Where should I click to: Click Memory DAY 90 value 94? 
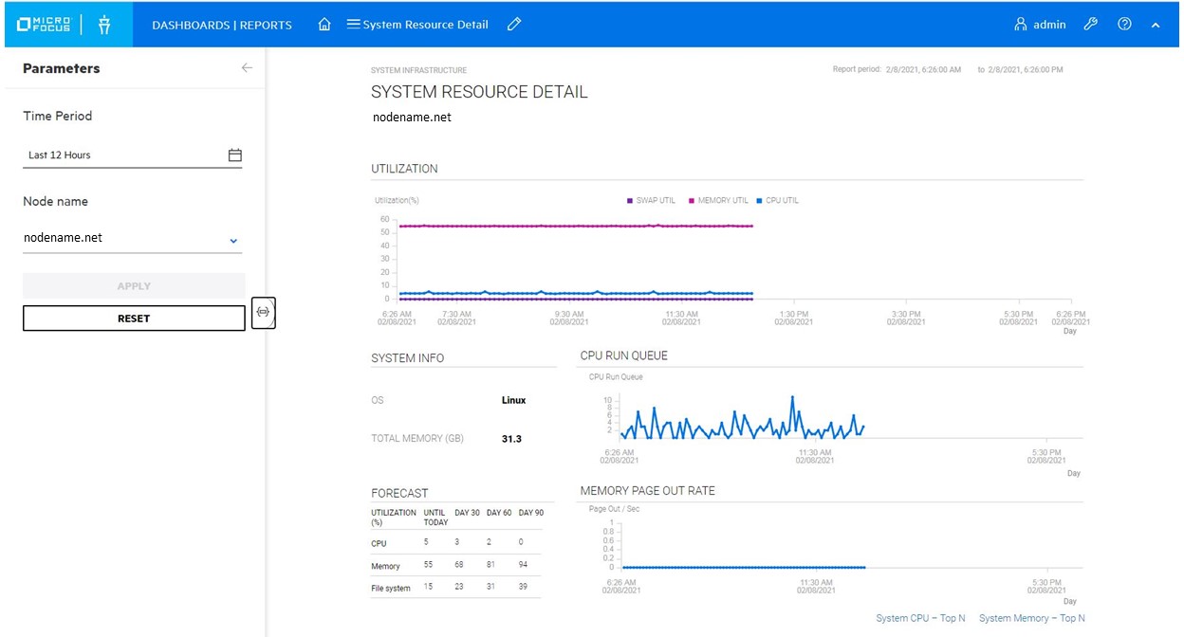click(x=524, y=565)
